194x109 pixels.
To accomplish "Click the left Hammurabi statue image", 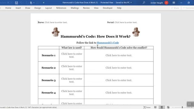I will point(56,32).
